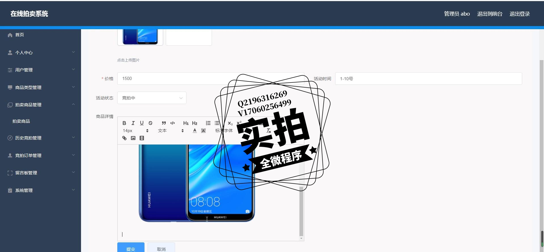Go to 首页 in sidebar
The width and height of the screenshot is (544, 252).
click(41, 35)
